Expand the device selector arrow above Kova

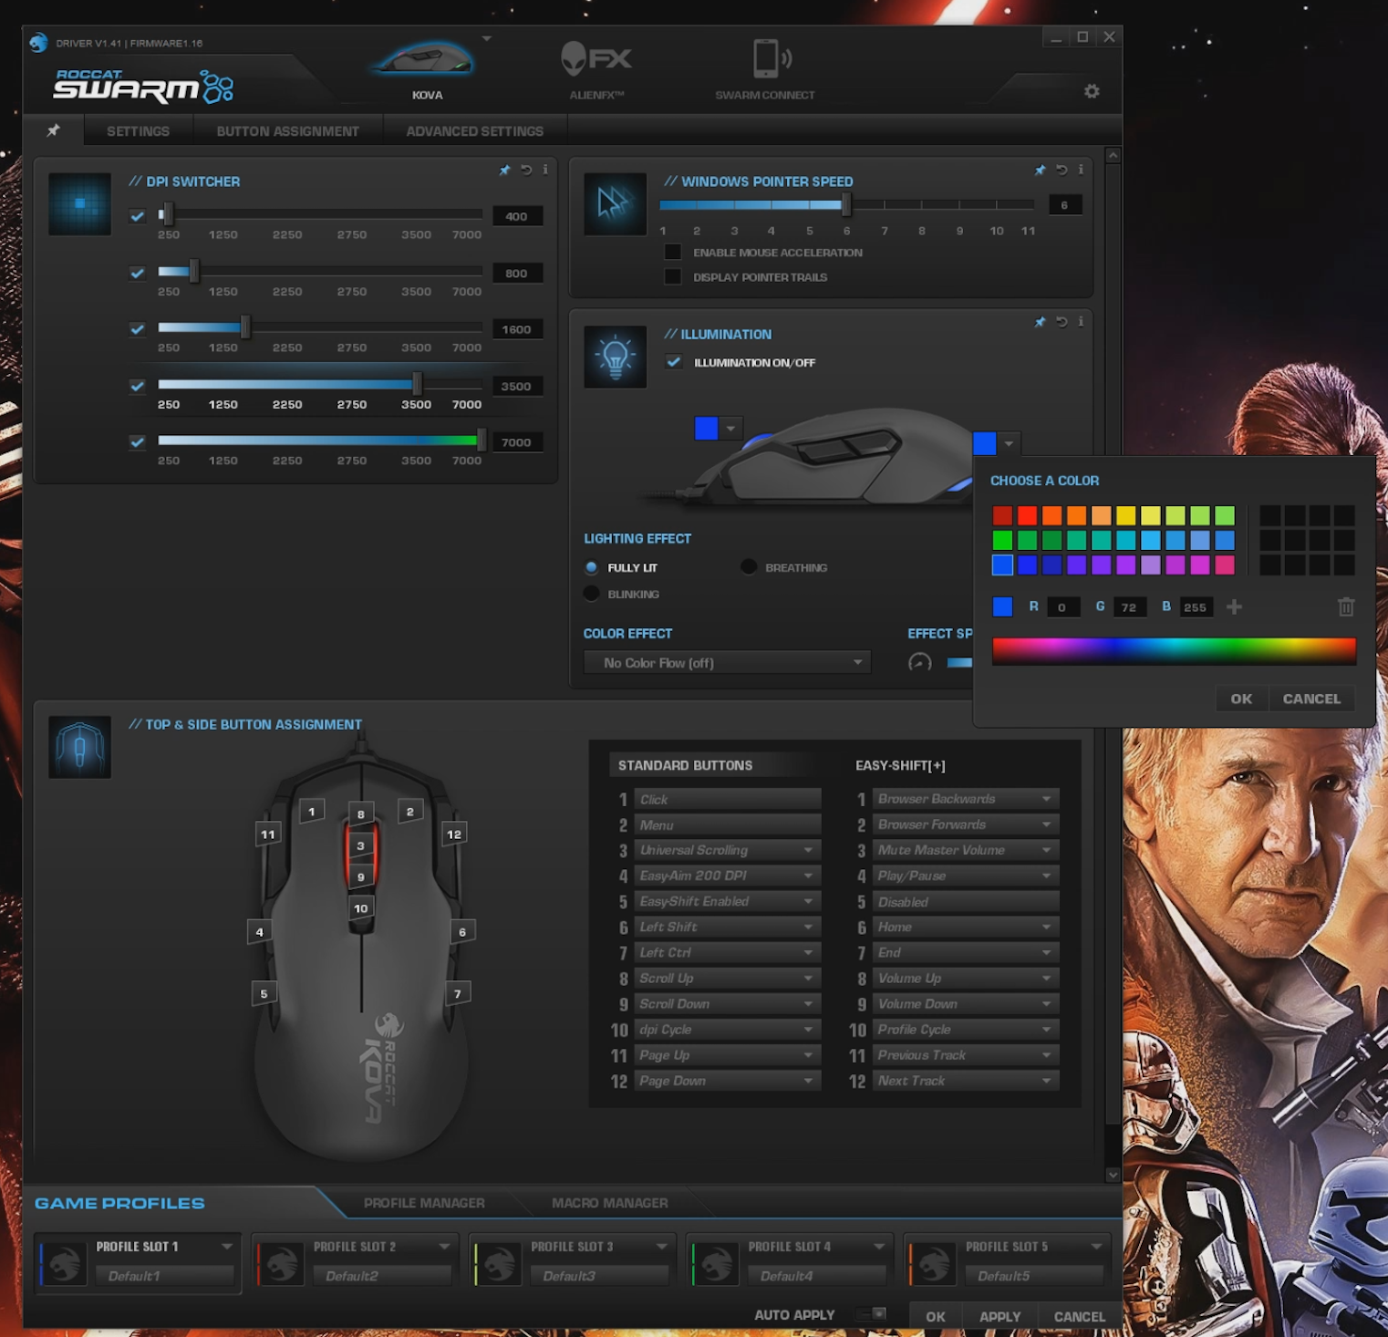[486, 38]
